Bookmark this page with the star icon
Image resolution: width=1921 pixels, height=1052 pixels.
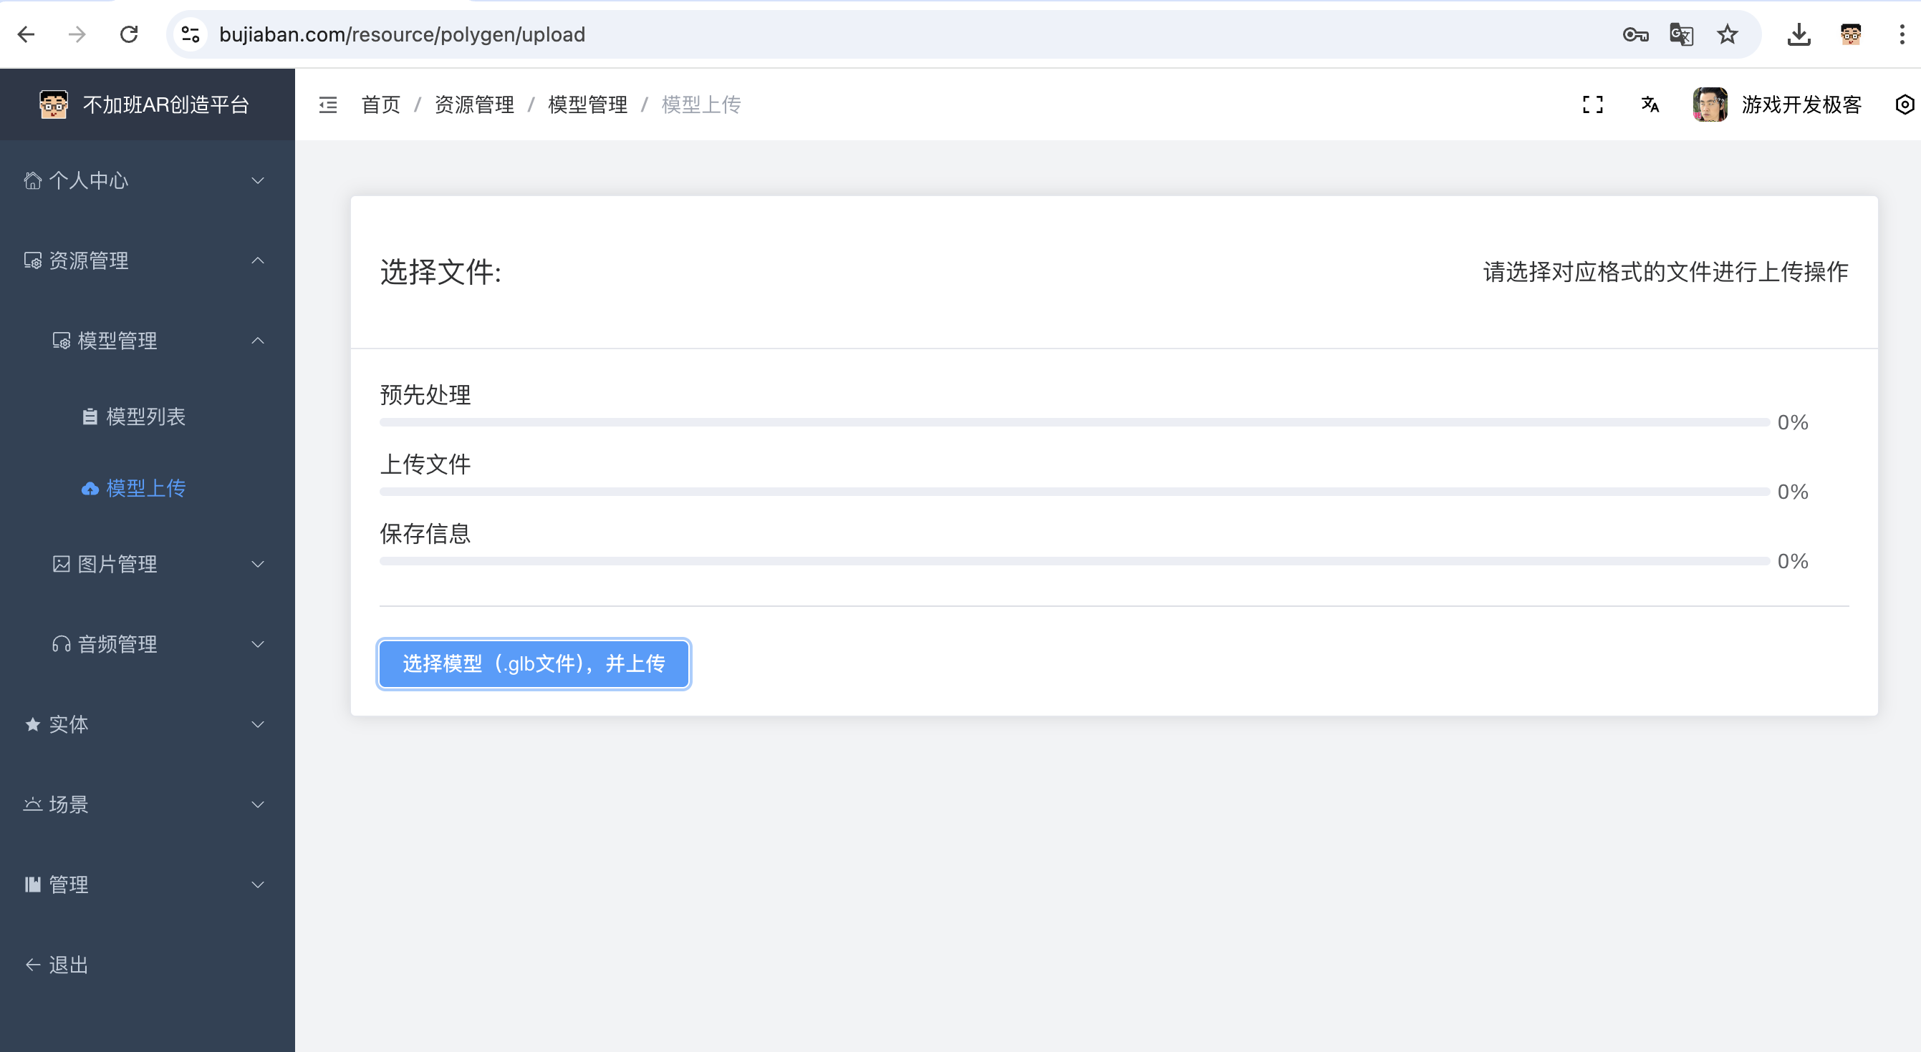pos(1727,34)
